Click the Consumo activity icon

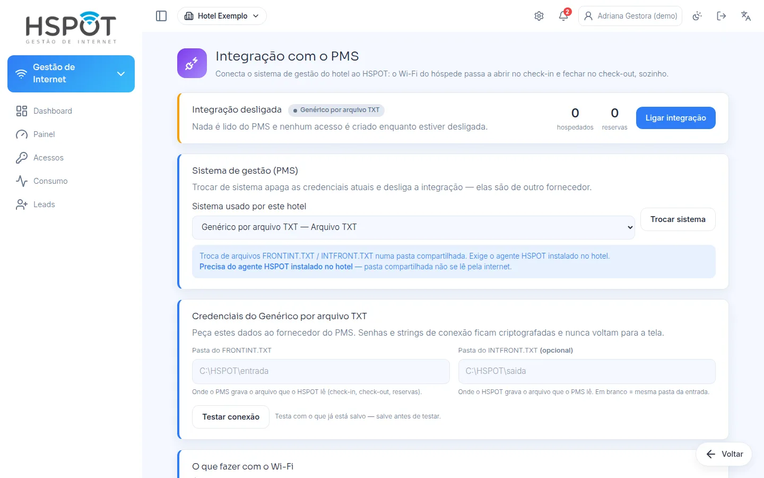pos(22,181)
